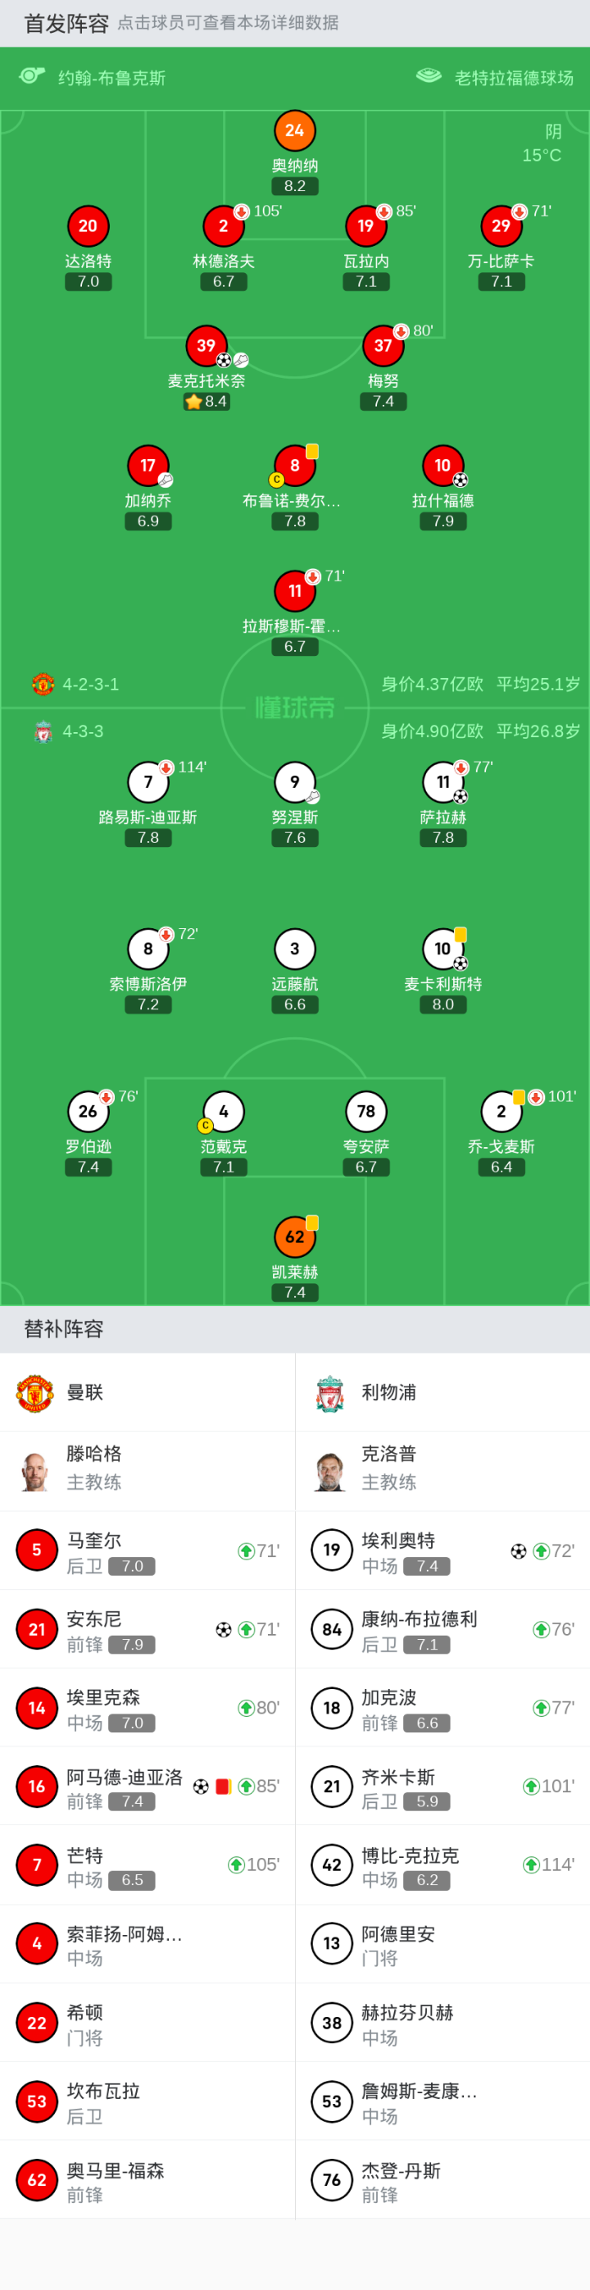Select goalkeeper 奥纳纳's number 24 circle
This screenshot has height=2290, width=590.
pyautogui.click(x=295, y=130)
